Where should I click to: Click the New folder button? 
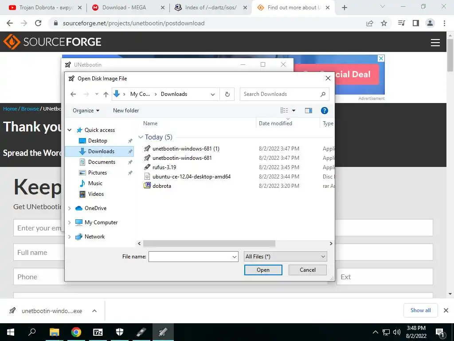point(126,111)
